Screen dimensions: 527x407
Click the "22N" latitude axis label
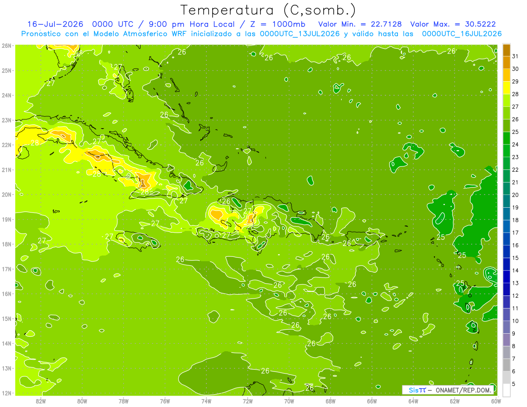(7, 145)
